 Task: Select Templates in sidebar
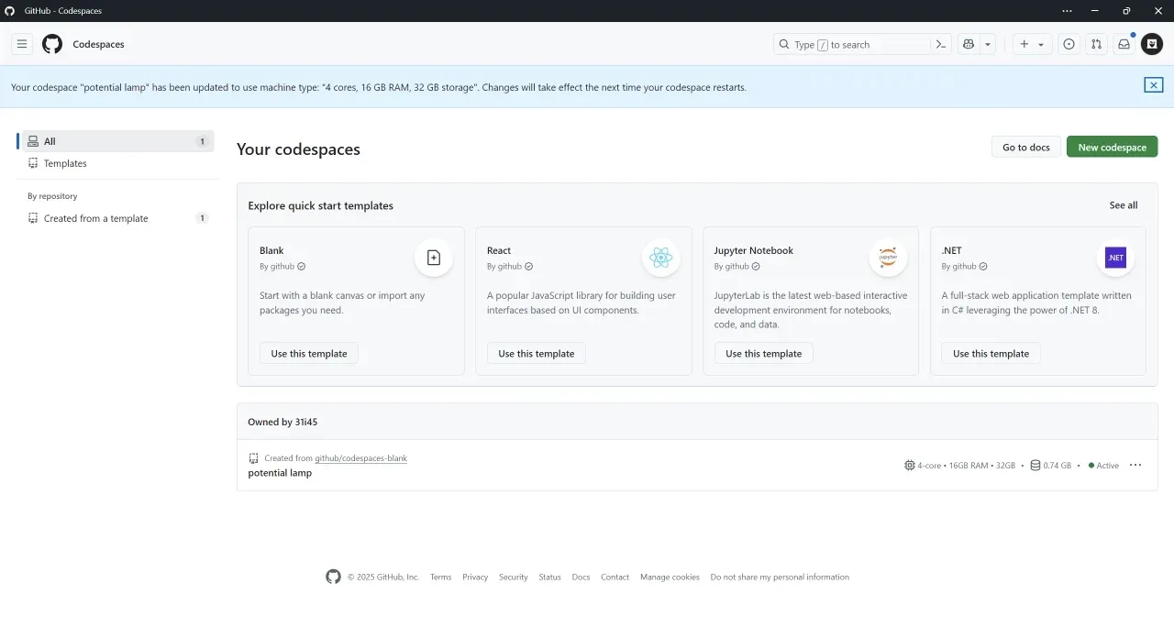116,163
